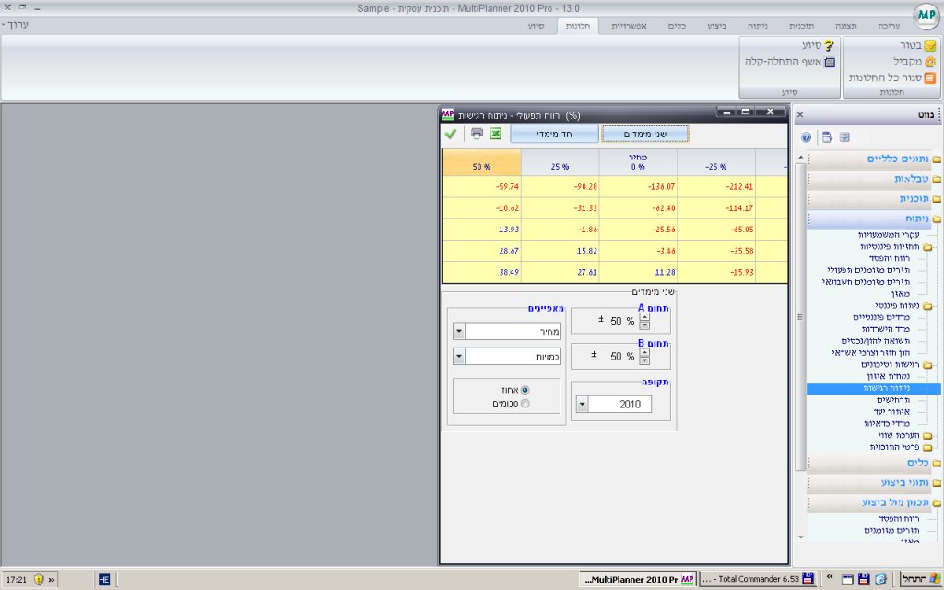
Task: Print the sensitivity analysis table
Action: click(x=477, y=134)
